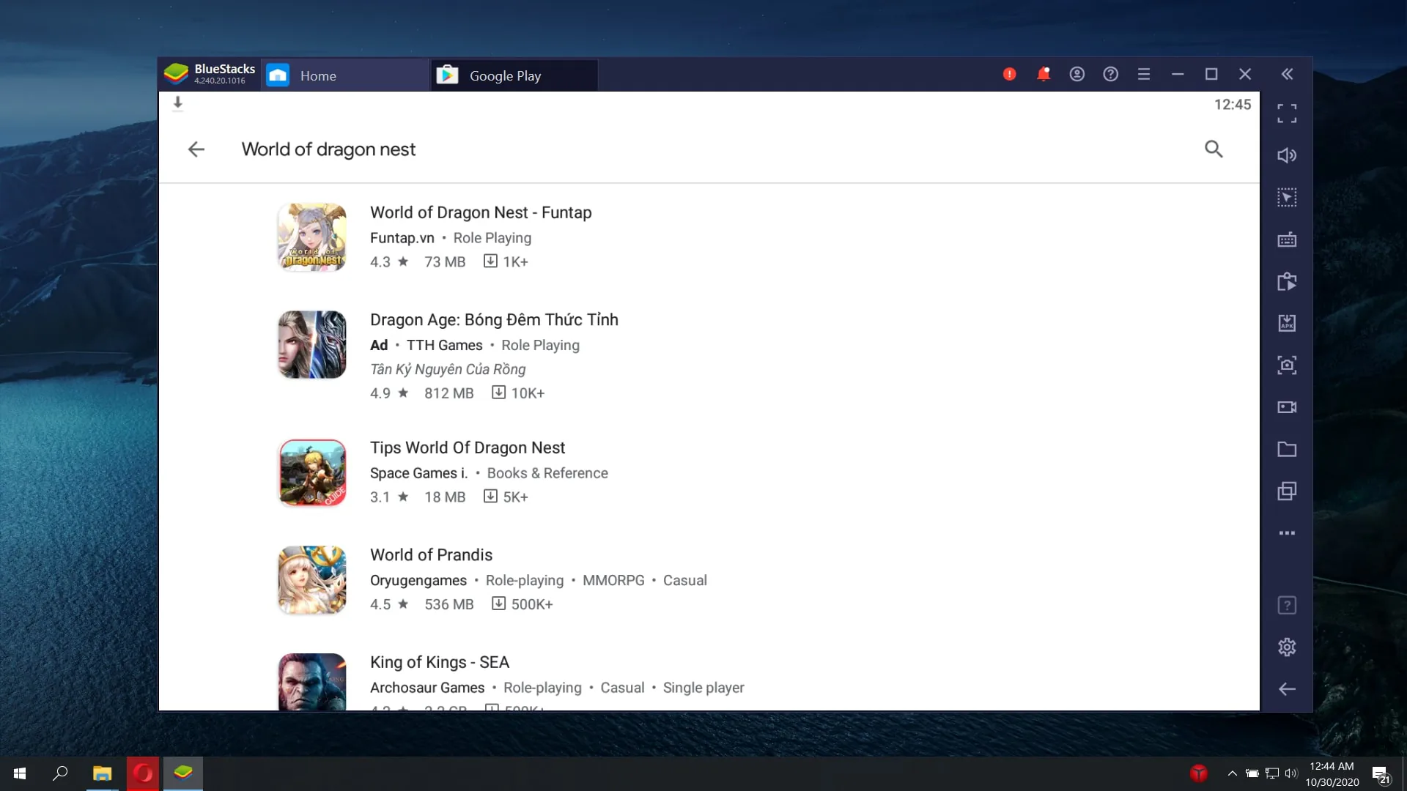
Task: Open the red alert warning icon
Action: (1009, 74)
